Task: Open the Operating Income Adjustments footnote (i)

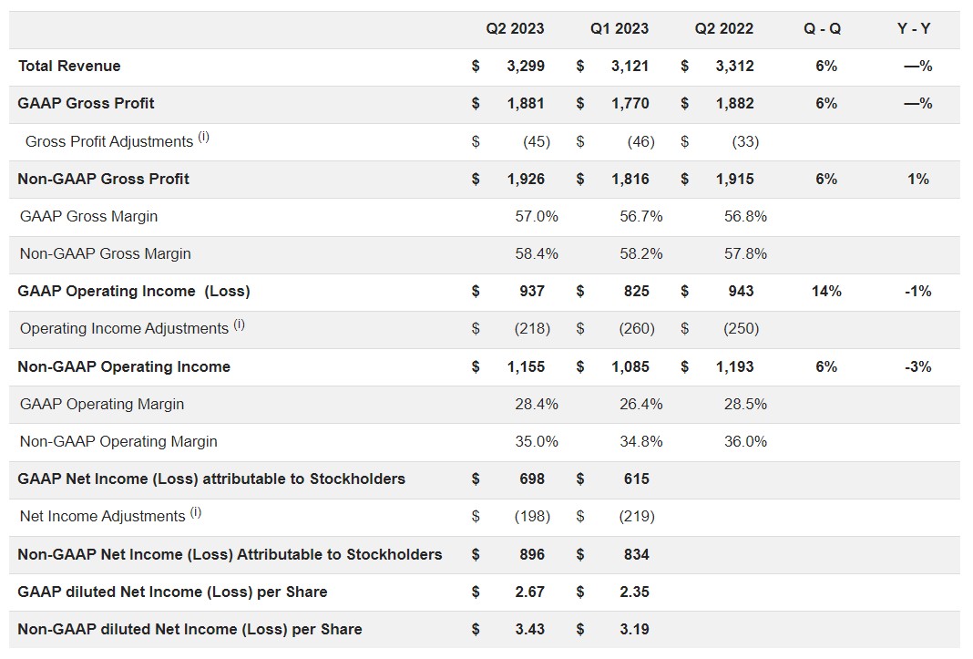Action: [240, 324]
